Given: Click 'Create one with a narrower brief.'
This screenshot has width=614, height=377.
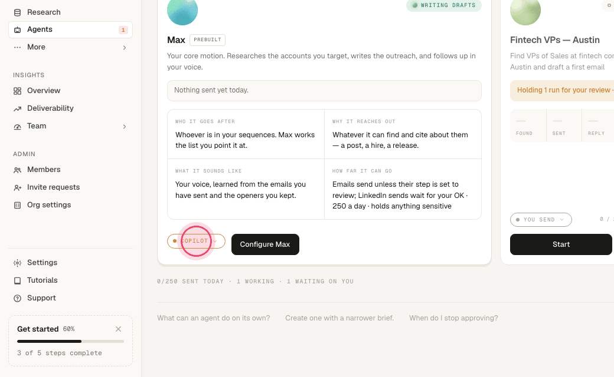Looking at the screenshot, I should pyautogui.click(x=339, y=318).
